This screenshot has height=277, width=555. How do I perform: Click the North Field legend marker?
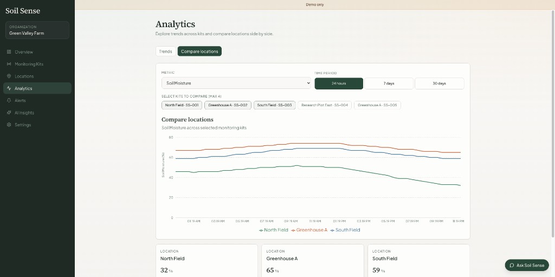pyautogui.click(x=261, y=230)
